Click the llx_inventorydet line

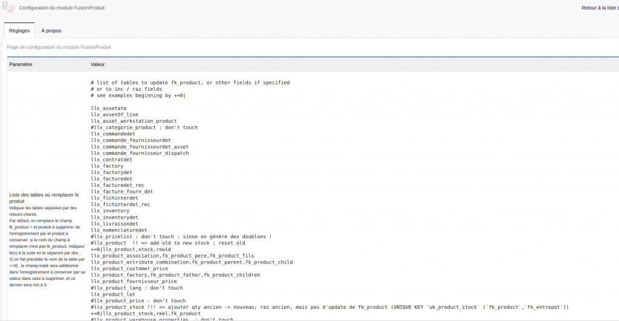[x=114, y=218]
